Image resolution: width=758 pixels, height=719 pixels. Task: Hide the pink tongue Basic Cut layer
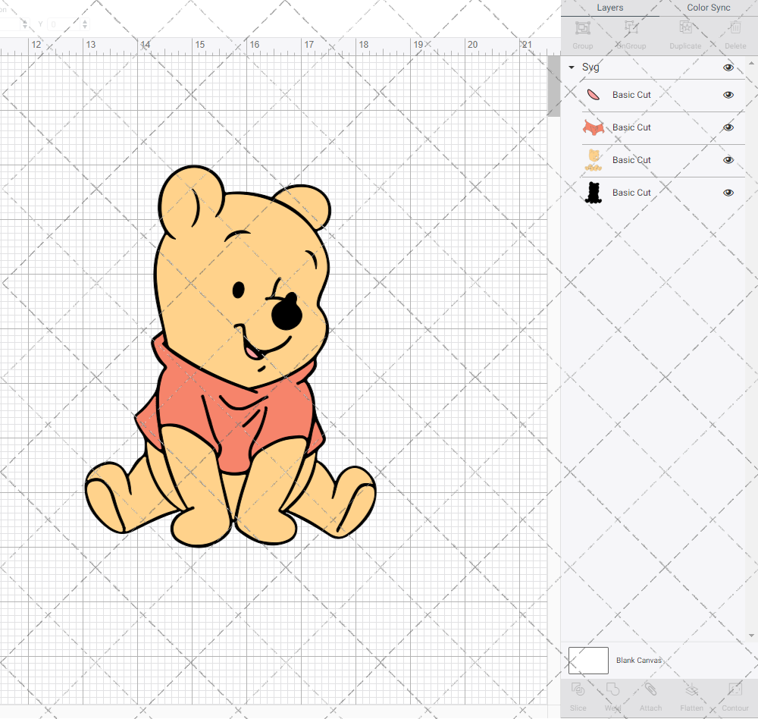pos(728,95)
